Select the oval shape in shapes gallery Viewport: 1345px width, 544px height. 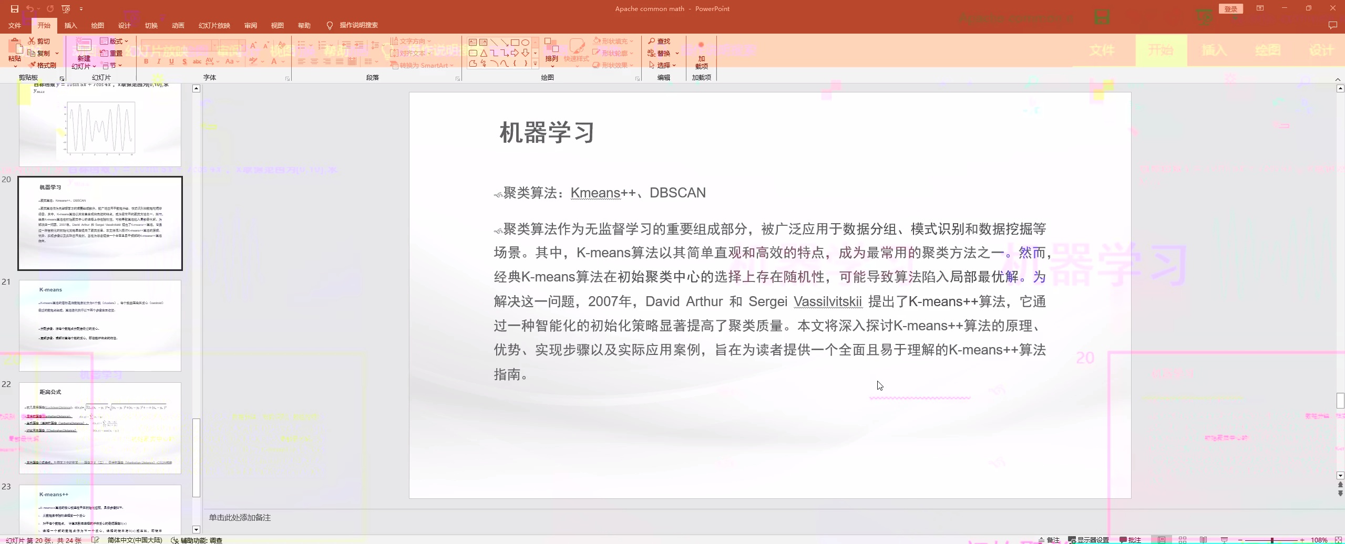pos(525,43)
